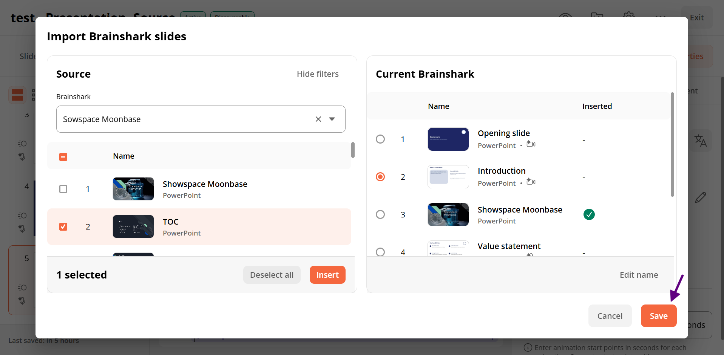Click the Value statement slide name
This screenshot has height=355, width=724.
(509, 246)
